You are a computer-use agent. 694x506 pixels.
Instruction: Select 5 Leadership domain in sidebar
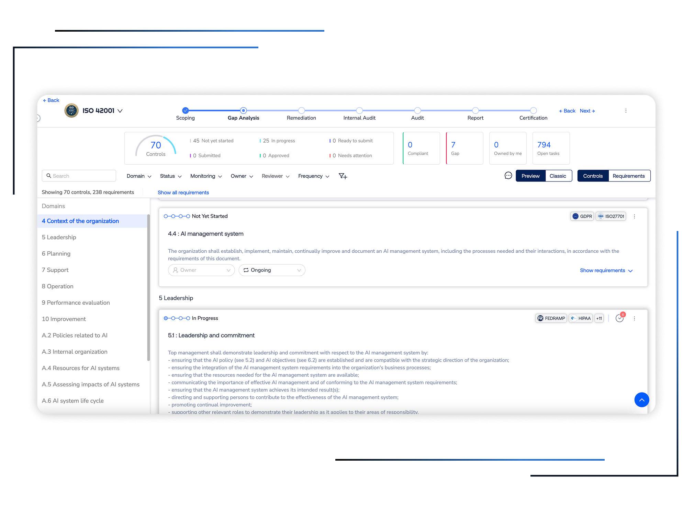(x=59, y=237)
